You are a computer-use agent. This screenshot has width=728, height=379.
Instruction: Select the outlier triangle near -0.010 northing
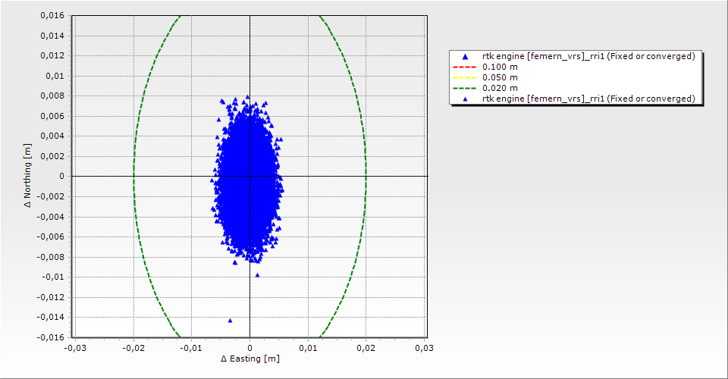(257, 275)
